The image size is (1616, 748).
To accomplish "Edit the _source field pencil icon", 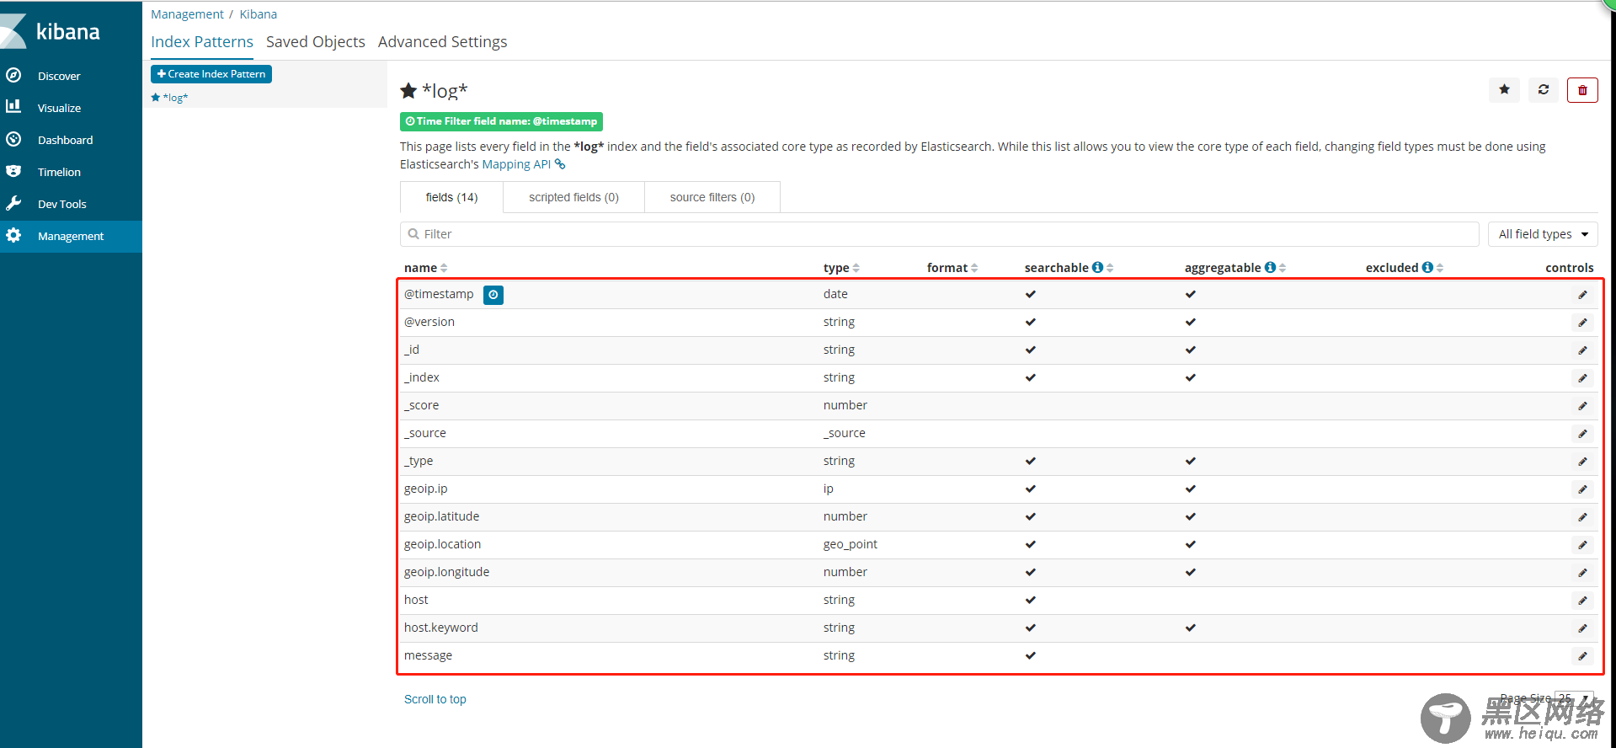I will tap(1582, 434).
